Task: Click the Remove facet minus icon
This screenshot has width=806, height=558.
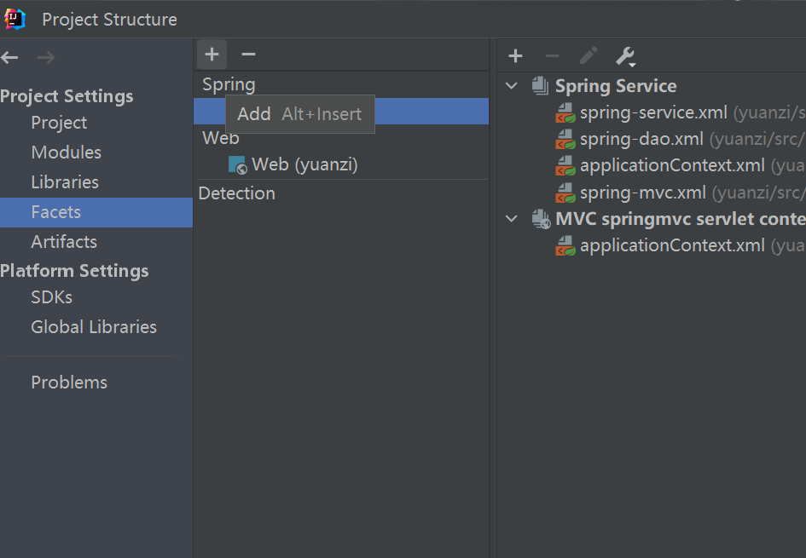Action: (248, 55)
